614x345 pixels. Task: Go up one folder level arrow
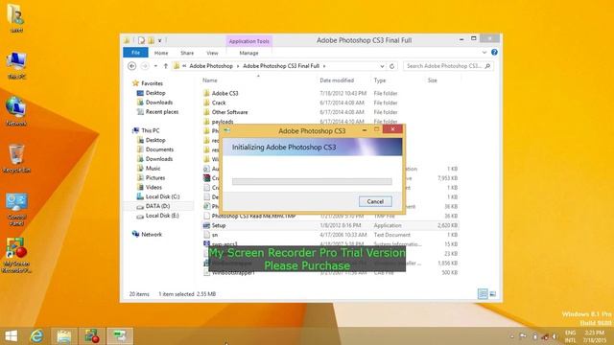pos(166,66)
